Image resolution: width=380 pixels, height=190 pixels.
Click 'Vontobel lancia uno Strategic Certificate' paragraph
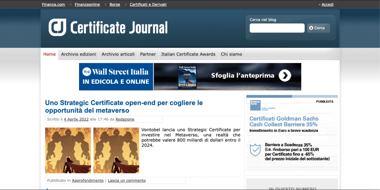[x=191, y=137]
